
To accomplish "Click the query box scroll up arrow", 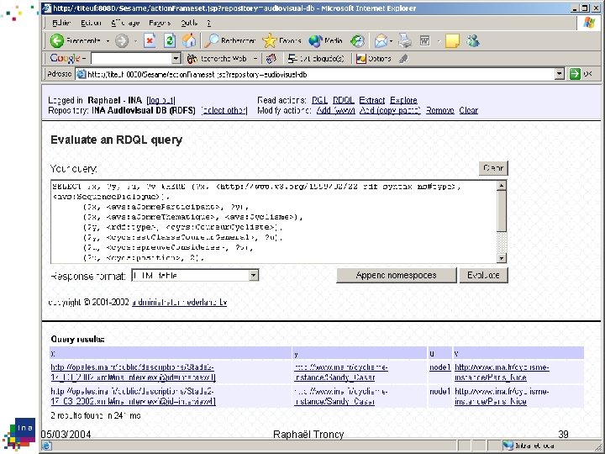I will pos(501,186).
